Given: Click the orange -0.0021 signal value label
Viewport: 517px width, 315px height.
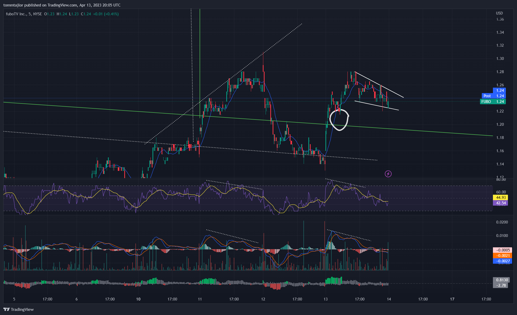Looking at the screenshot, I should point(503,256).
